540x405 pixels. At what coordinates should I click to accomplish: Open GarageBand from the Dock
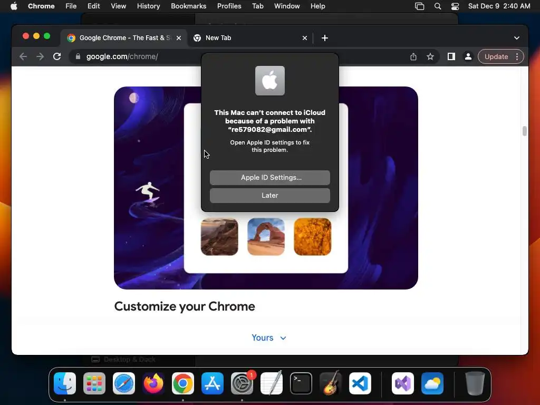(x=331, y=383)
